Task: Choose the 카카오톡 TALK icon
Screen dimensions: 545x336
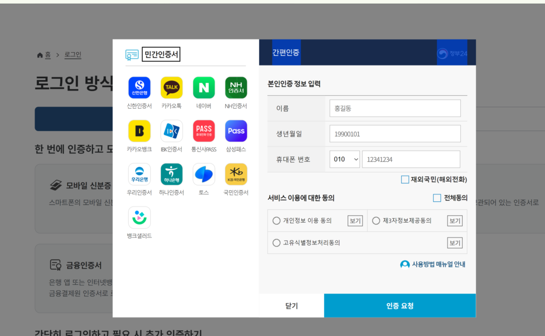Action: (171, 88)
